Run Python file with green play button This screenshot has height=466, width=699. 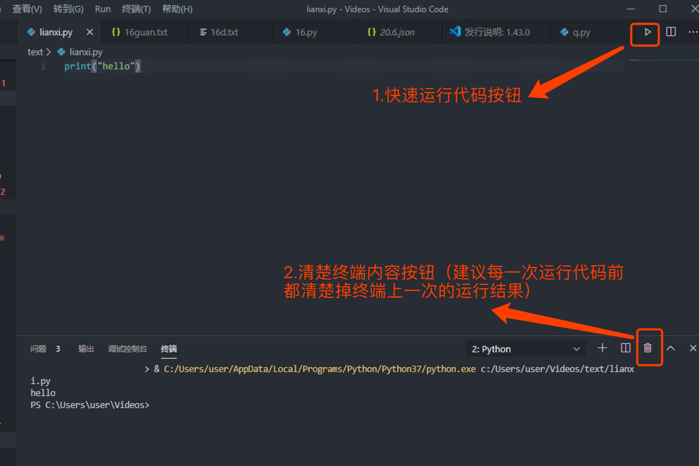pyautogui.click(x=647, y=32)
